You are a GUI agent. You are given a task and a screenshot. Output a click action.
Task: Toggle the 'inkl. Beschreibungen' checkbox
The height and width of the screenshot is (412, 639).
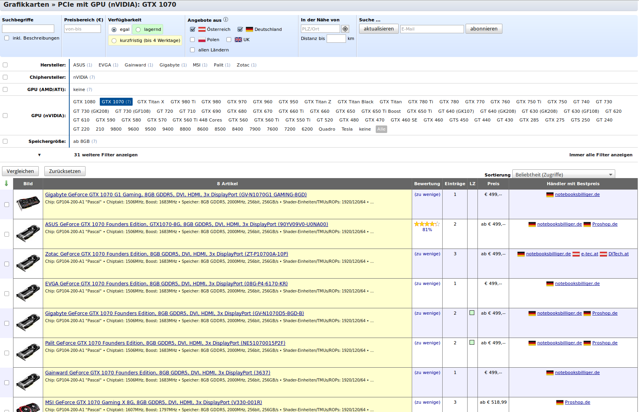tap(7, 38)
